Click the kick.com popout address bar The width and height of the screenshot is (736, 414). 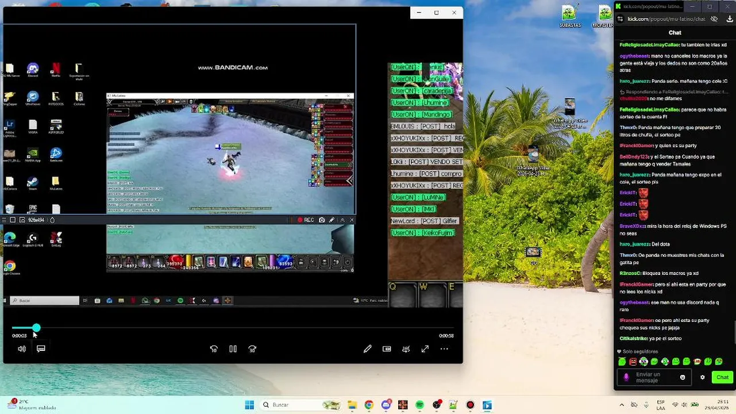click(666, 19)
